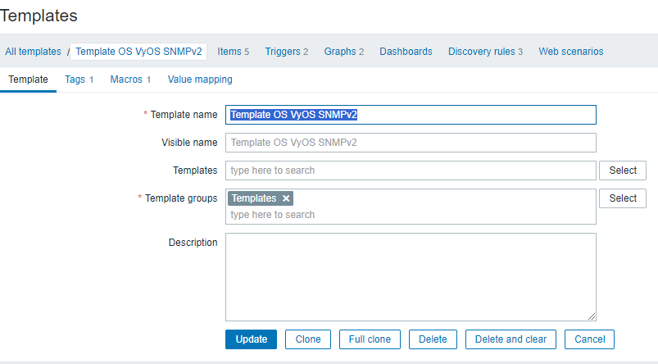Open Template OS VyOS SNMPv2 breadcrumb
The height and width of the screenshot is (364, 658).
[138, 52]
